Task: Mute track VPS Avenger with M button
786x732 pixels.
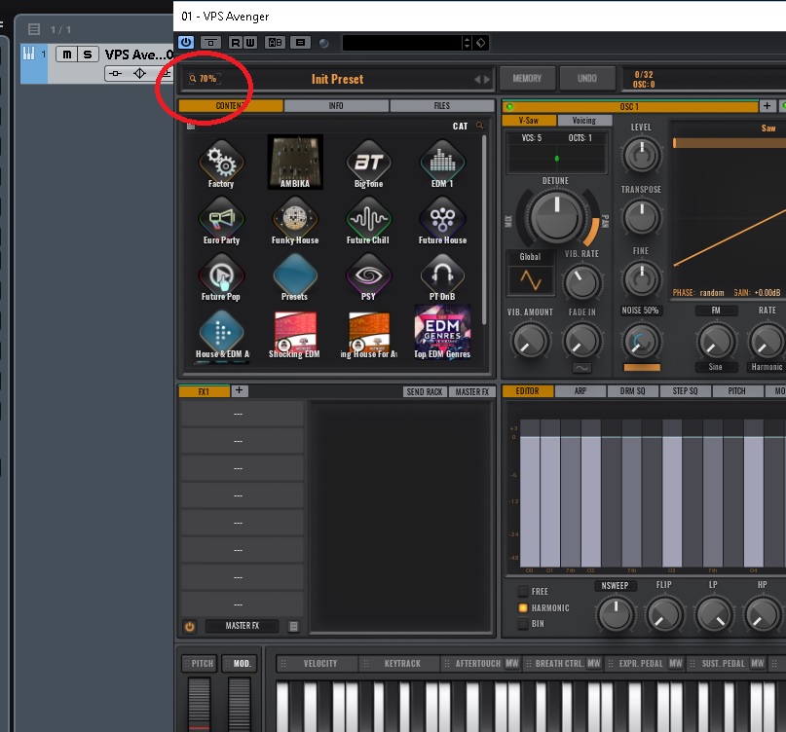Action: pos(66,55)
